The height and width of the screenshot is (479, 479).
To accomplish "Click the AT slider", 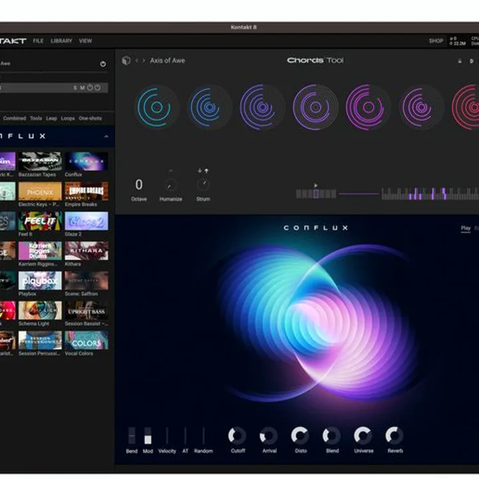I will (x=185, y=436).
